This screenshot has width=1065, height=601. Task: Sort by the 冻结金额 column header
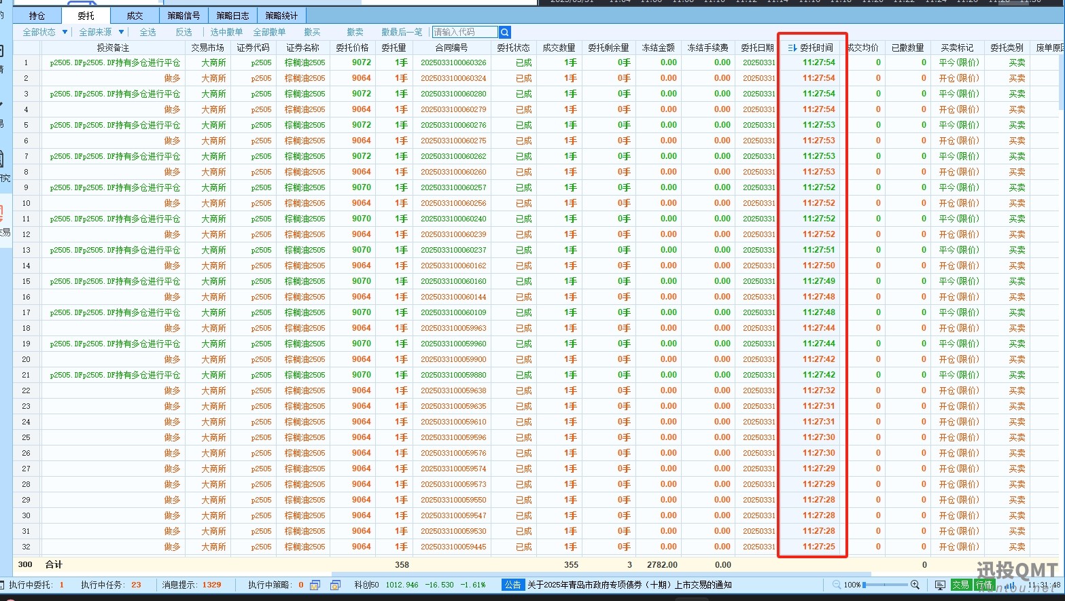pyautogui.click(x=658, y=48)
